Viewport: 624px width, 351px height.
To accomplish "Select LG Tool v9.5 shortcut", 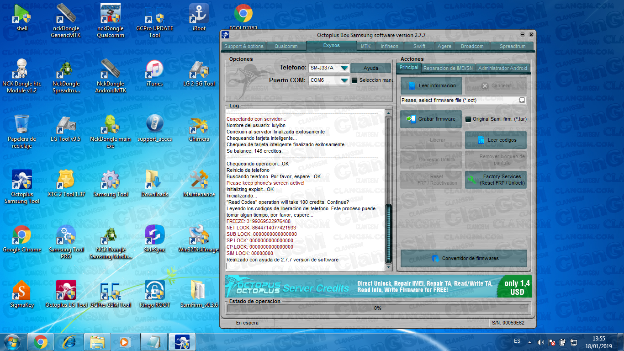I will [x=66, y=129].
